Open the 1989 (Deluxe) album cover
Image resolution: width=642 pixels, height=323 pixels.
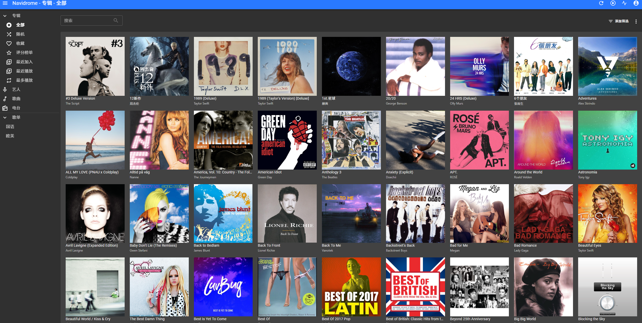pos(223,66)
